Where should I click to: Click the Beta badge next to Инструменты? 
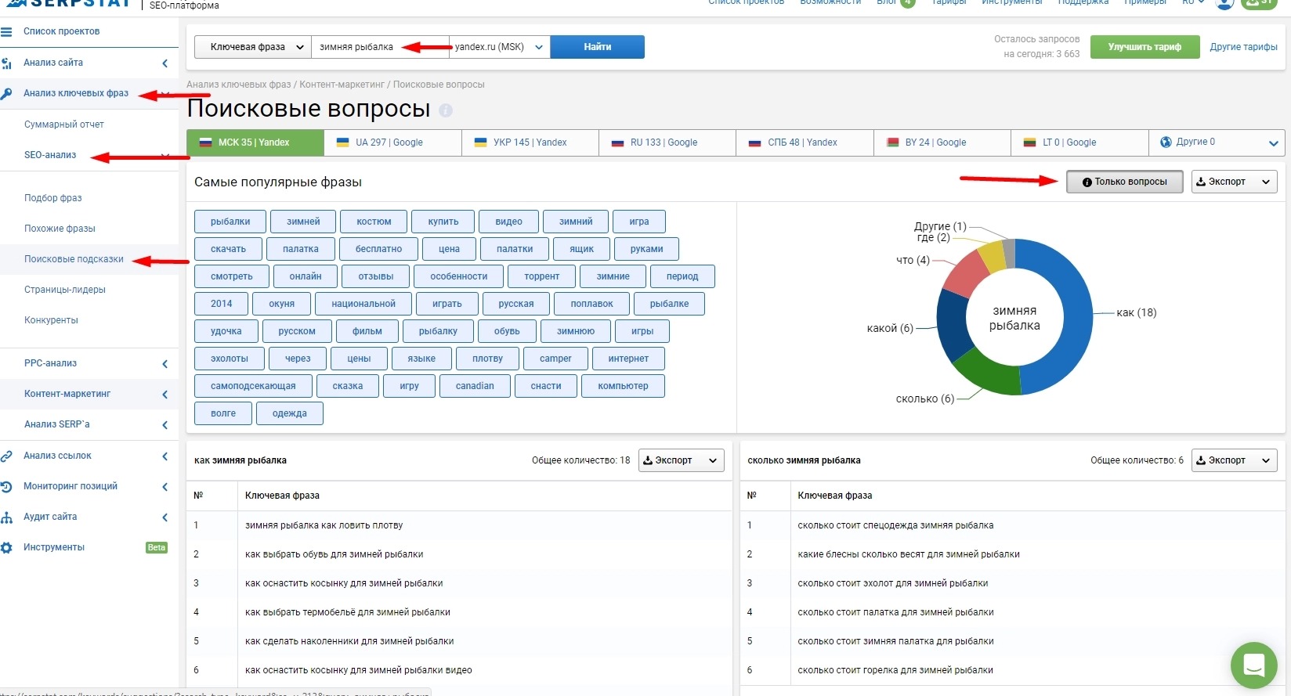point(157,547)
